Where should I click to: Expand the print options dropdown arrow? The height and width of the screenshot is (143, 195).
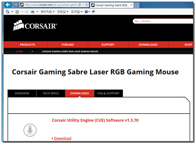[x=37, y=12]
